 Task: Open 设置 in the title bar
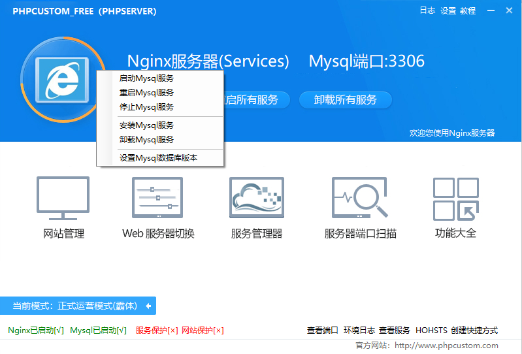(x=448, y=10)
